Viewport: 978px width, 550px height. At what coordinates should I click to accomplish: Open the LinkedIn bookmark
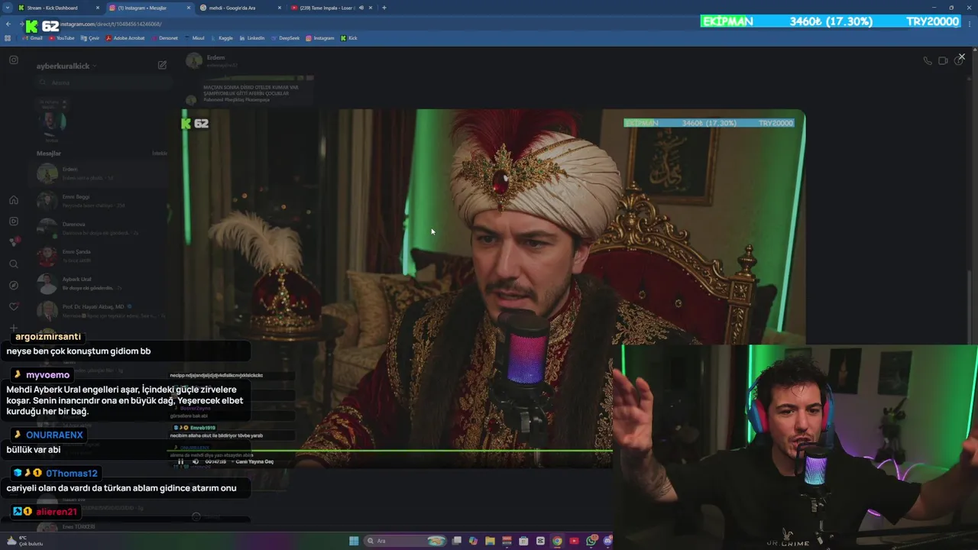[x=252, y=37]
